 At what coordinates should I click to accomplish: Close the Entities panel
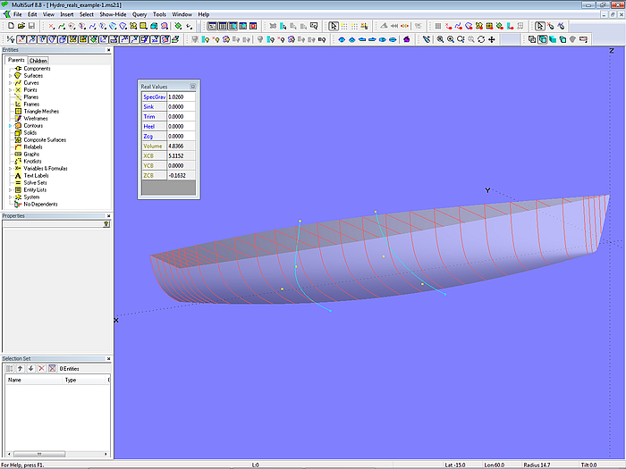(x=109, y=50)
